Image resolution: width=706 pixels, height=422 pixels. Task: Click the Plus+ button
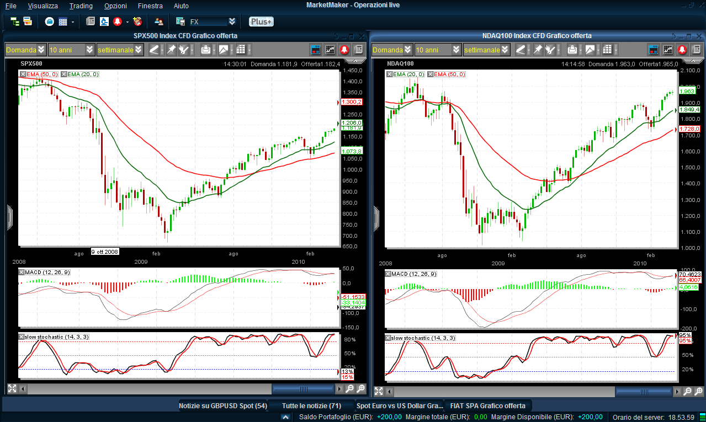tap(261, 22)
